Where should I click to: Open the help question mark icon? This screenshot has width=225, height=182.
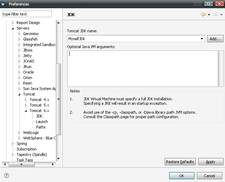[7, 175]
